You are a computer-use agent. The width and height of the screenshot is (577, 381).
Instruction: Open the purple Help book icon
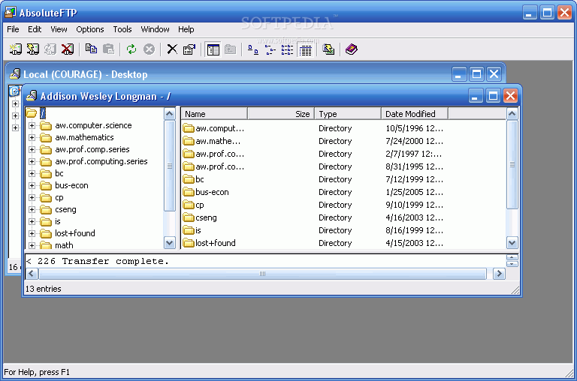[x=352, y=49]
